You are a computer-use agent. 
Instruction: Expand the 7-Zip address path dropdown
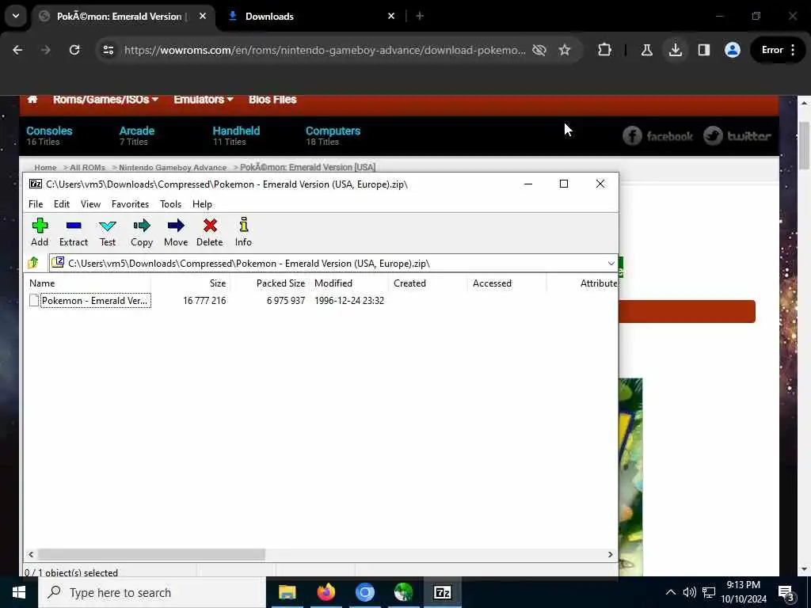coord(611,263)
